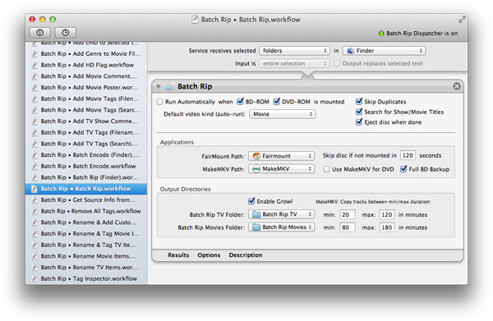
Task: Click the TV min duration field showing 20
Action: tap(347, 215)
